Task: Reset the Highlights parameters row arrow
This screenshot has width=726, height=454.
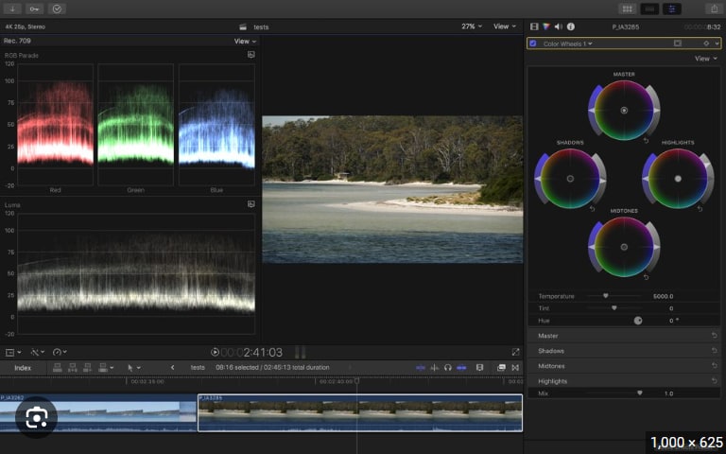Action: pos(715,380)
